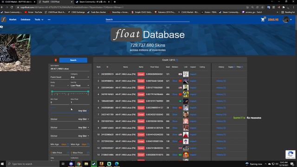Open the shopping cart icon
This screenshot has height=167, width=297.
[263, 19]
